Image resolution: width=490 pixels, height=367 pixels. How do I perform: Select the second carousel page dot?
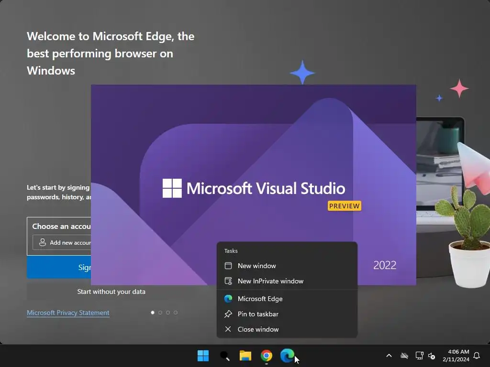pyautogui.click(x=160, y=313)
